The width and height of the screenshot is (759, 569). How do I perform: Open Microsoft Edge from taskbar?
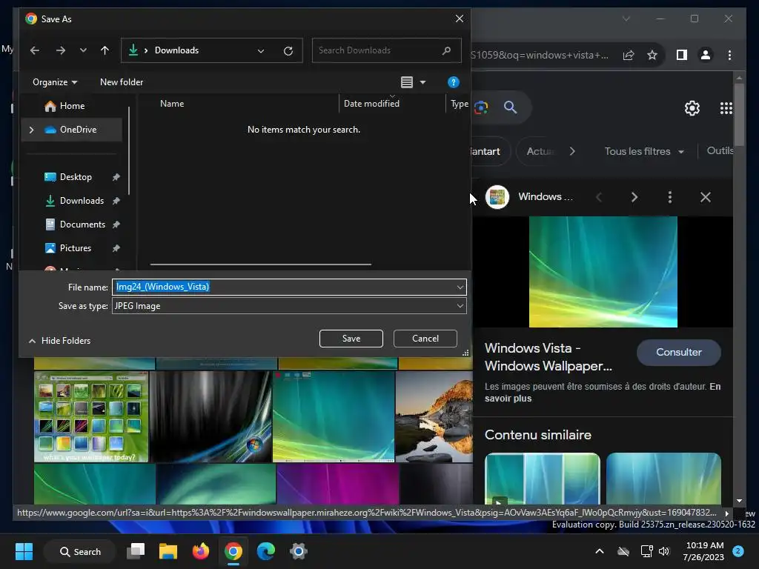point(266,551)
